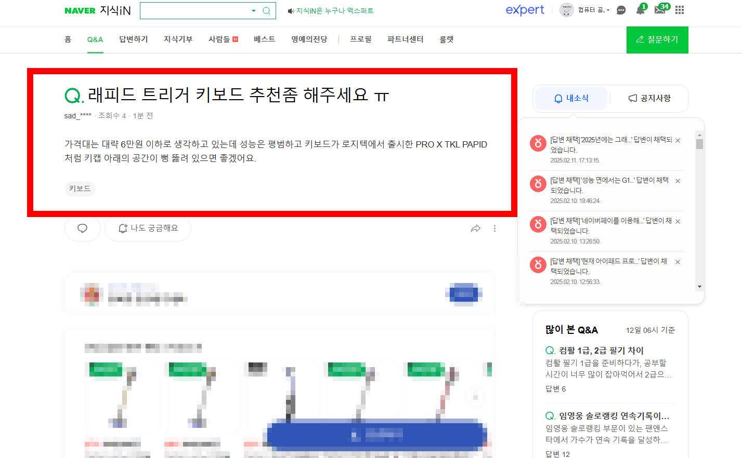Open the notification bell icon
Image resolution: width=742 pixels, height=458 pixels.
click(640, 10)
